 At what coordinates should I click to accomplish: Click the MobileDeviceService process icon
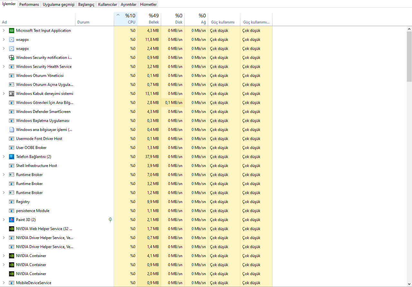[x=12, y=283]
